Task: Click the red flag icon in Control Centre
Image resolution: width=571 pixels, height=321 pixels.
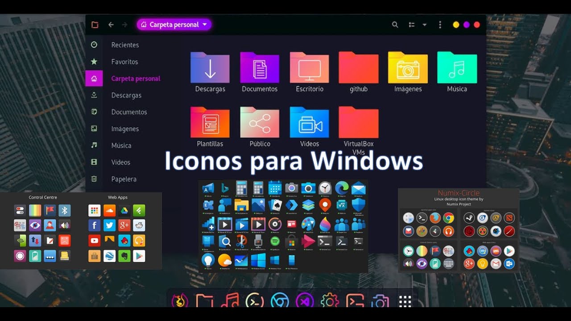Action: (50, 210)
